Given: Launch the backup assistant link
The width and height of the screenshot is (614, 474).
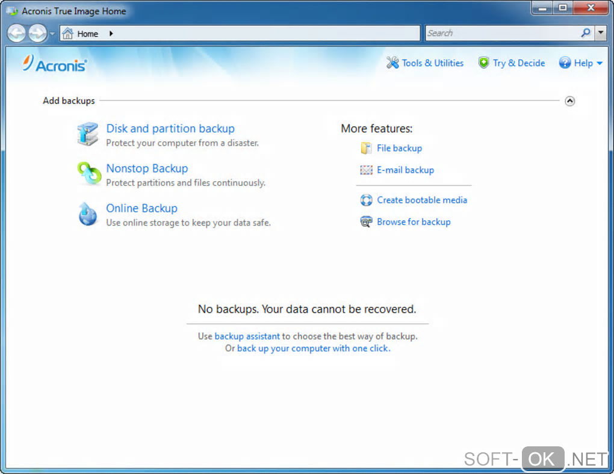Looking at the screenshot, I should (247, 336).
